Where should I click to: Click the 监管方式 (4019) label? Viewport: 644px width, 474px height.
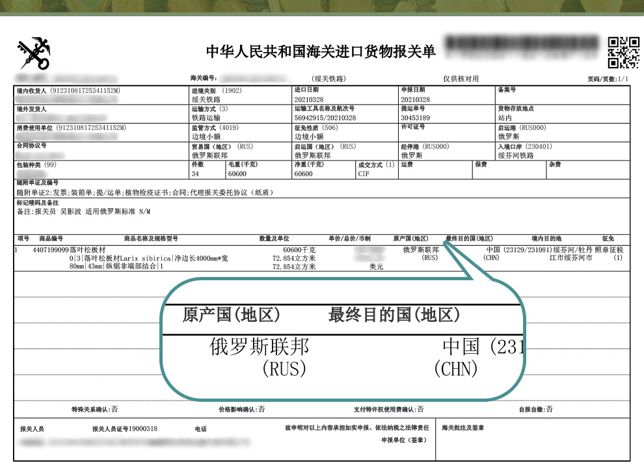click(215, 127)
